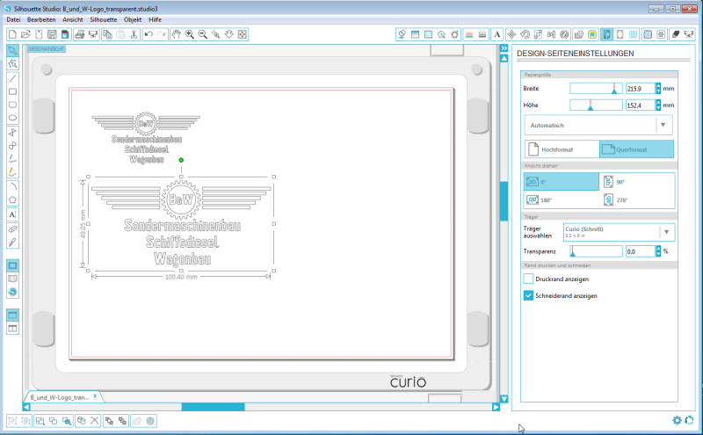The width and height of the screenshot is (703, 435).
Task: Activate the Text tool in left toolbar
Action: (12, 214)
